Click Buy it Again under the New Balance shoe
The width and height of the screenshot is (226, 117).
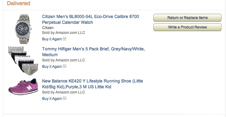(x=52, y=98)
